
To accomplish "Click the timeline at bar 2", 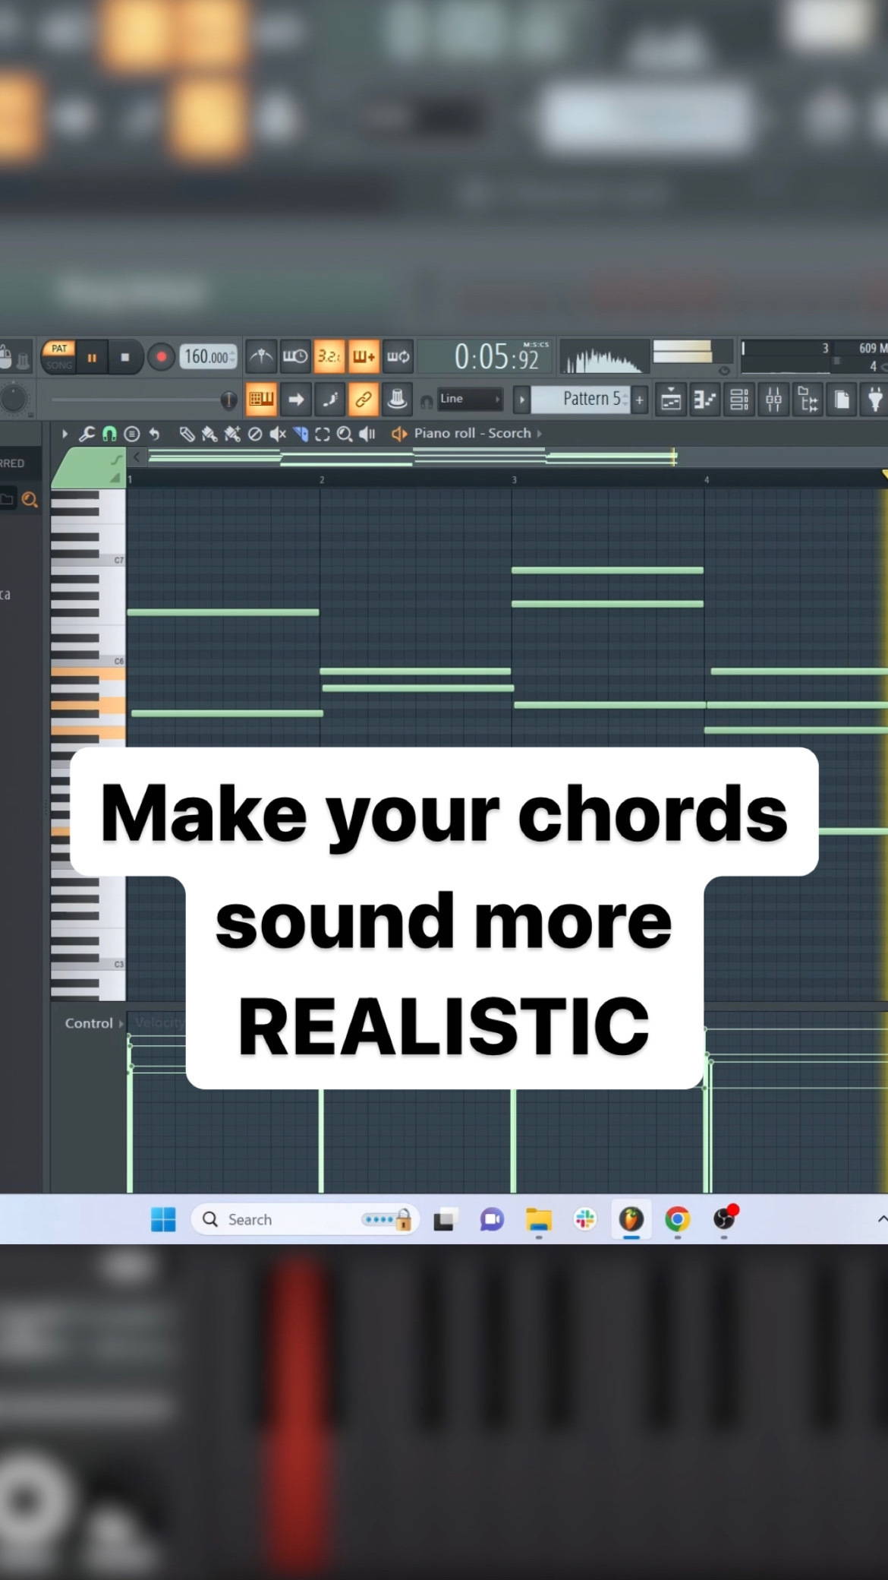I will pos(321,480).
